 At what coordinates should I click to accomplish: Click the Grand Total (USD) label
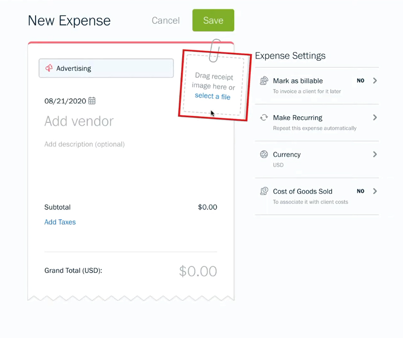pyautogui.click(x=73, y=270)
